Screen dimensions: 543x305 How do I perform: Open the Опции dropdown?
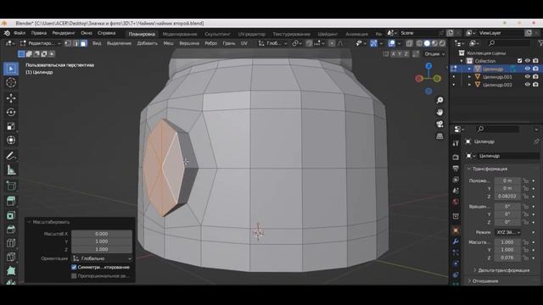[434, 54]
